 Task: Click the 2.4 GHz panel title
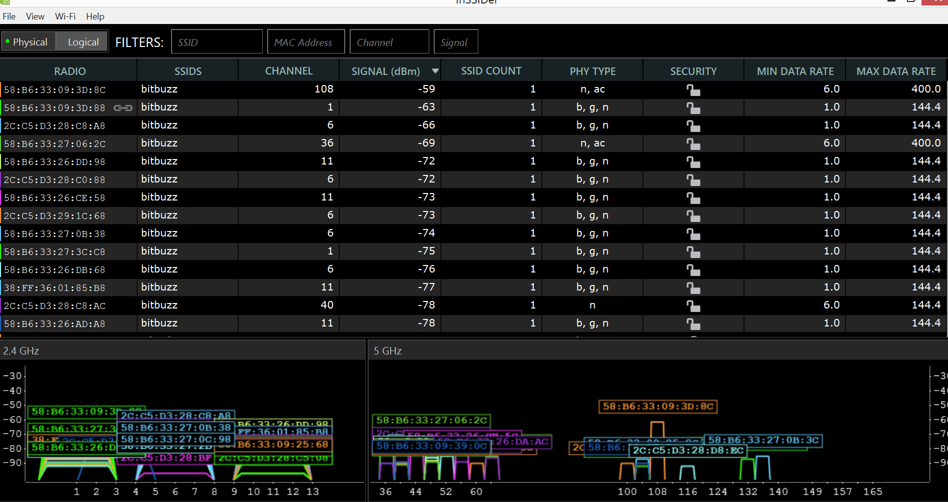coord(21,351)
